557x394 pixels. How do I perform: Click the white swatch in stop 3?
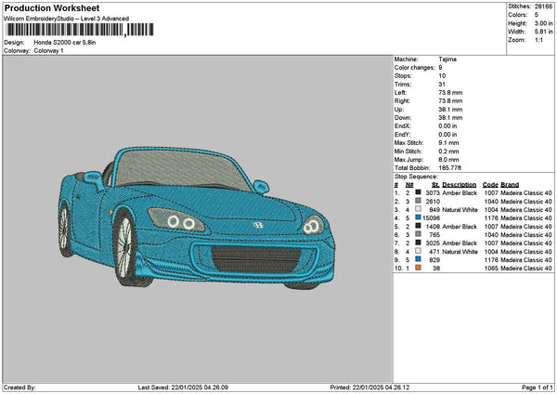[x=420, y=209]
